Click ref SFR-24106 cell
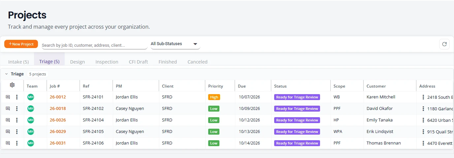The image size is (454, 158). coord(93,143)
